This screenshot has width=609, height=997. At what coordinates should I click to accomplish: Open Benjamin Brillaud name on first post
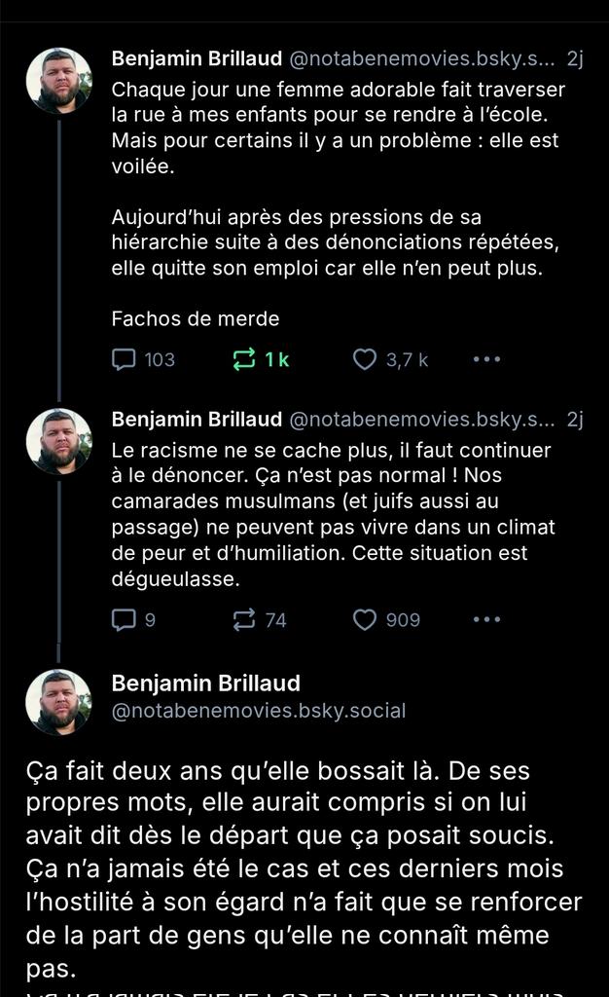pos(197,58)
